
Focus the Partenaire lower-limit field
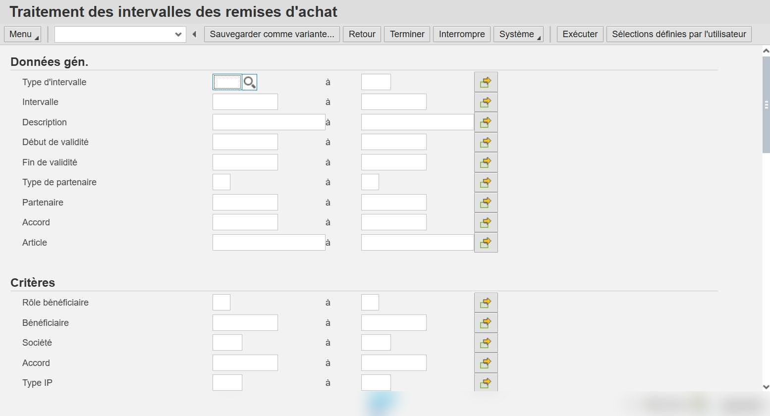(245, 203)
